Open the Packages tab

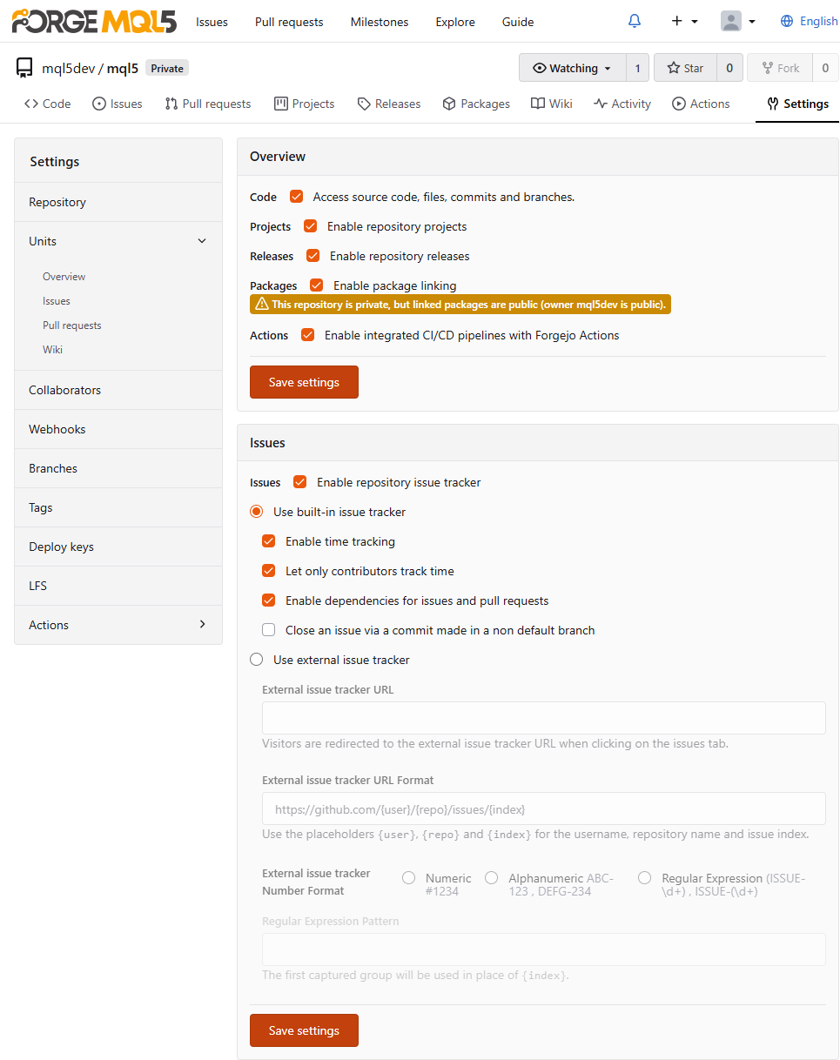(476, 104)
